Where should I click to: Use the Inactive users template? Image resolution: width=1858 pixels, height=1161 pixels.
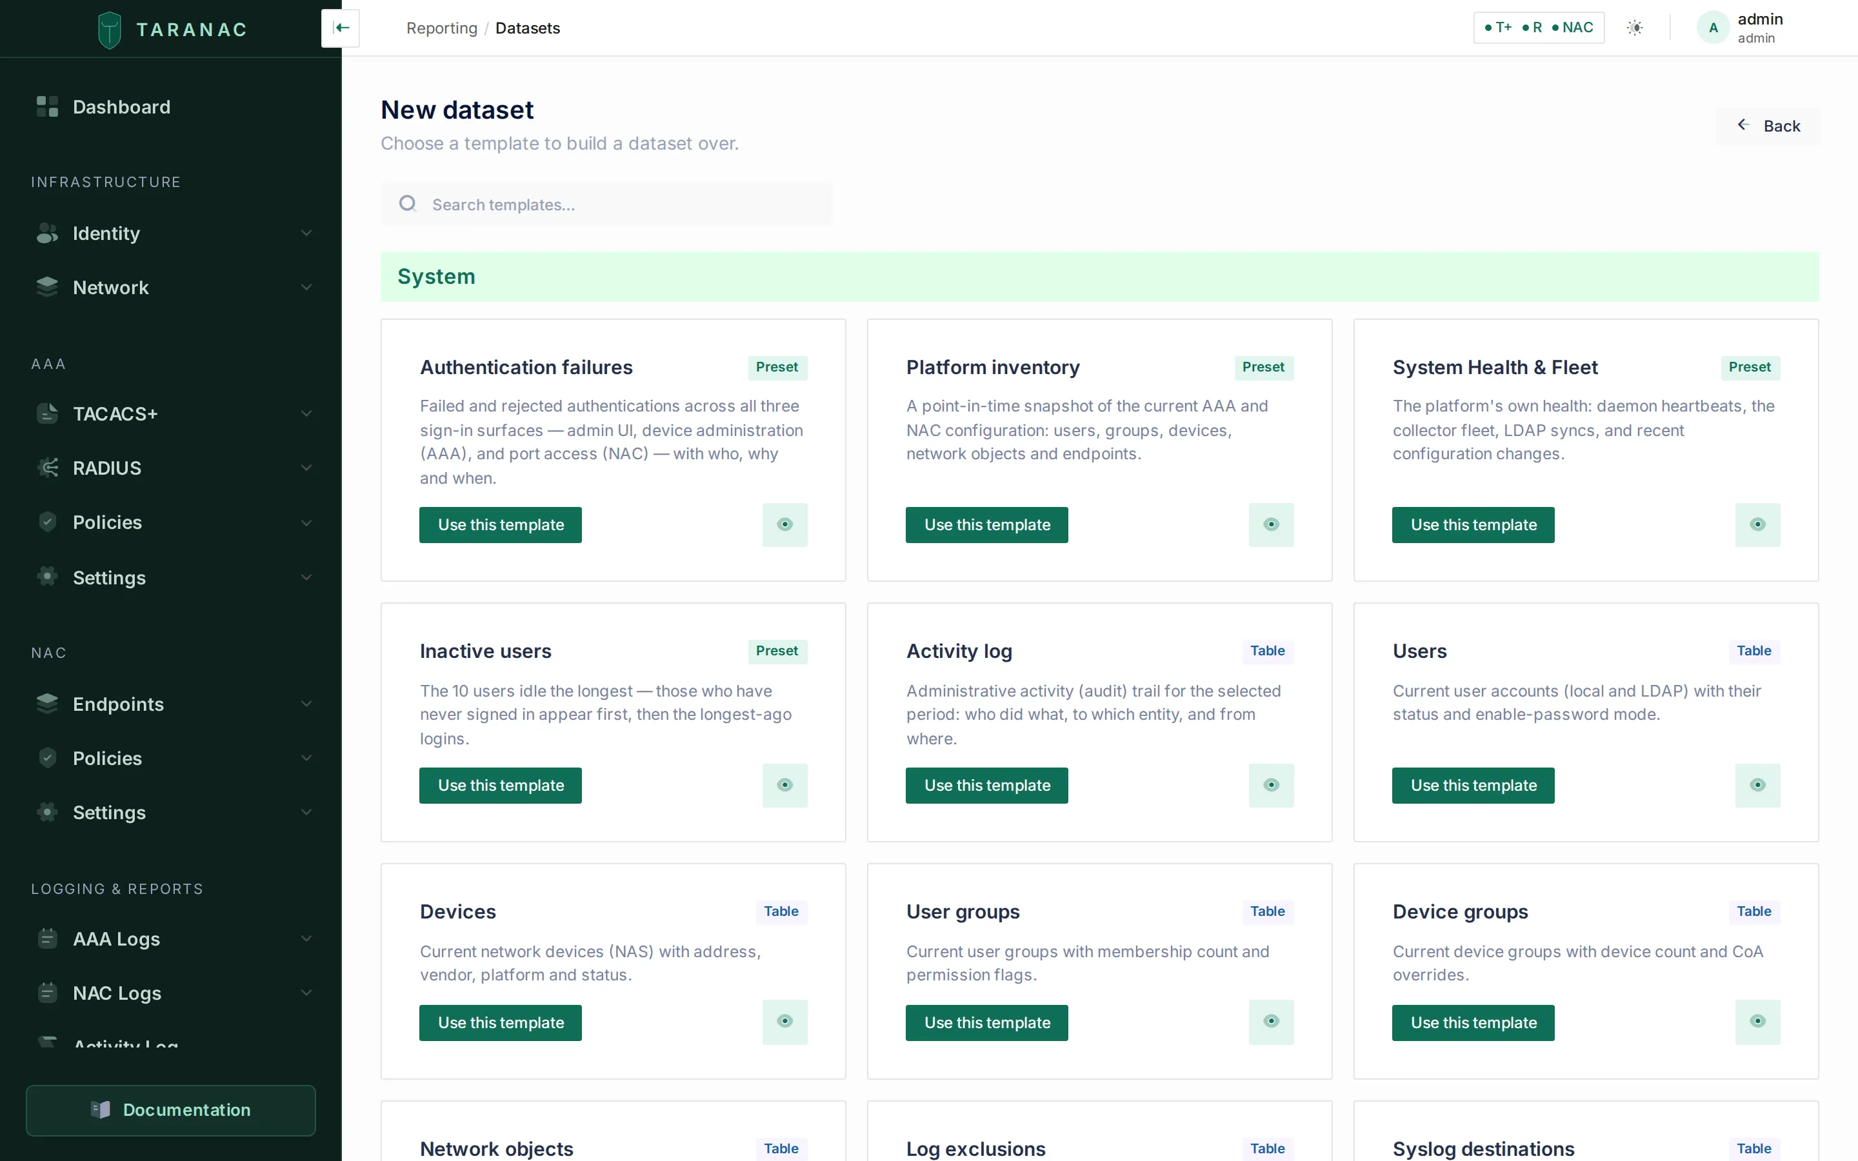pos(501,785)
